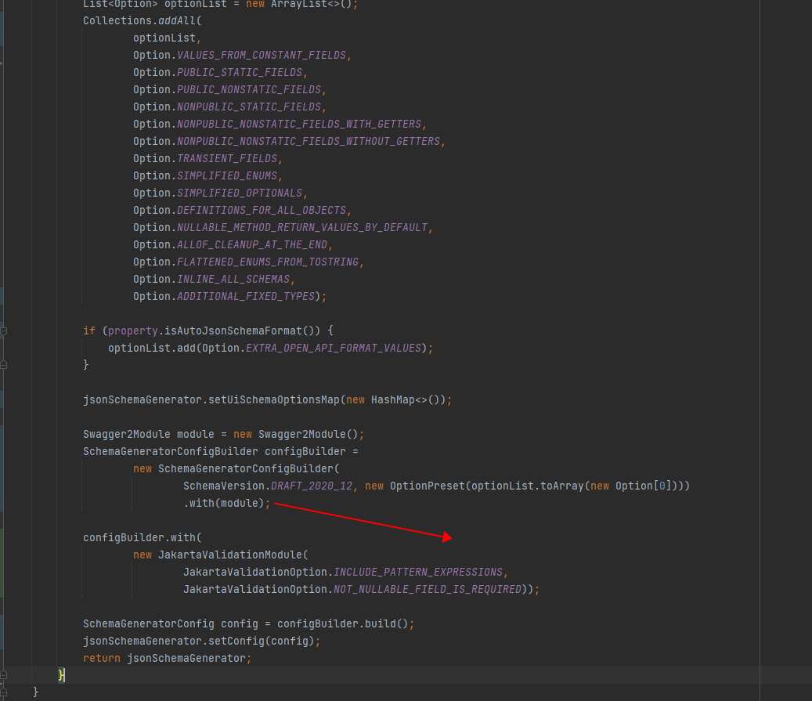Click the property variable in if condition

click(x=133, y=331)
